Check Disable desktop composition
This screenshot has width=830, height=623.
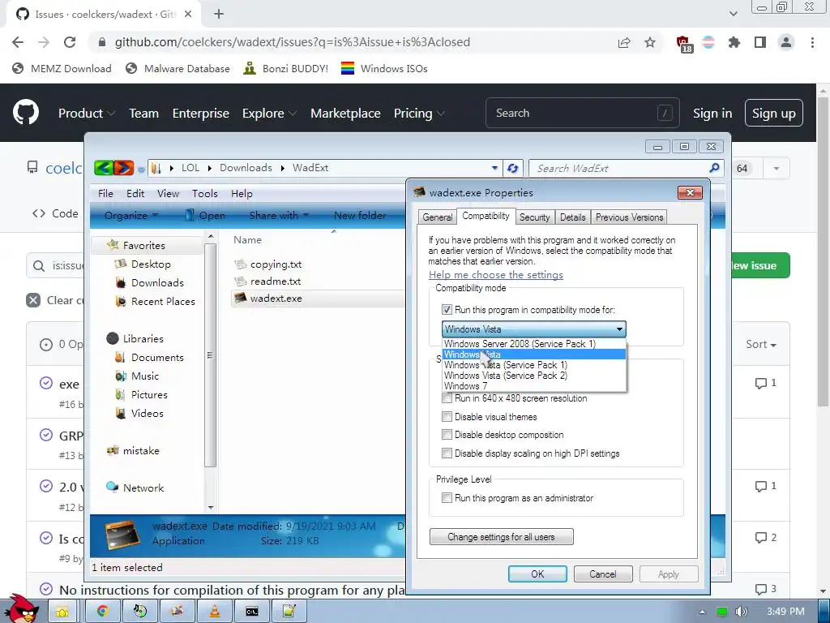pyautogui.click(x=447, y=435)
